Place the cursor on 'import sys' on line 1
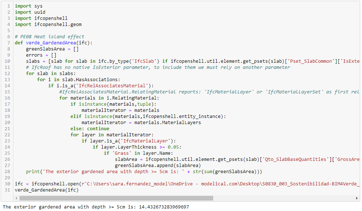The image size is (362, 211). click(x=29, y=6)
